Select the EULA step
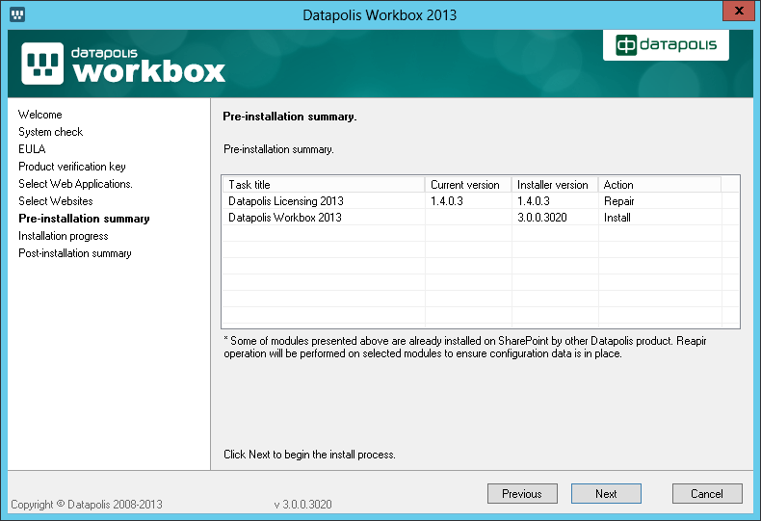Viewport: 761px width, 521px height. pyautogui.click(x=32, y=149)
